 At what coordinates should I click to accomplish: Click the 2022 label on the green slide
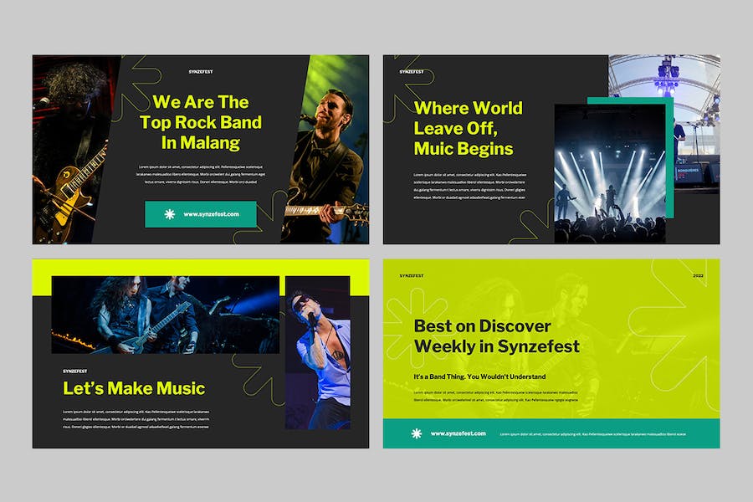[698, 275]
